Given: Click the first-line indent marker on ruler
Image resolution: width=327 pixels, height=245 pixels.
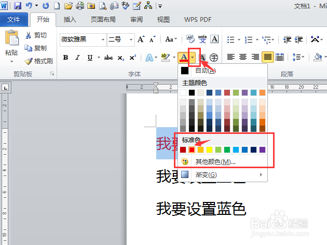Looking at the screenshot, I should tap(156, 85).
